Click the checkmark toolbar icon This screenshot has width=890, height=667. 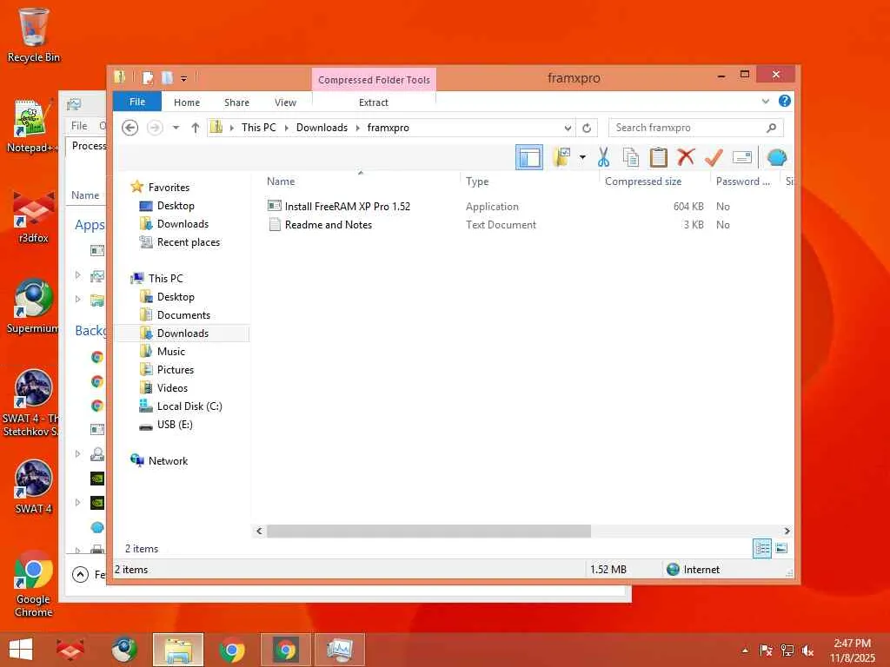coord(714,157)
